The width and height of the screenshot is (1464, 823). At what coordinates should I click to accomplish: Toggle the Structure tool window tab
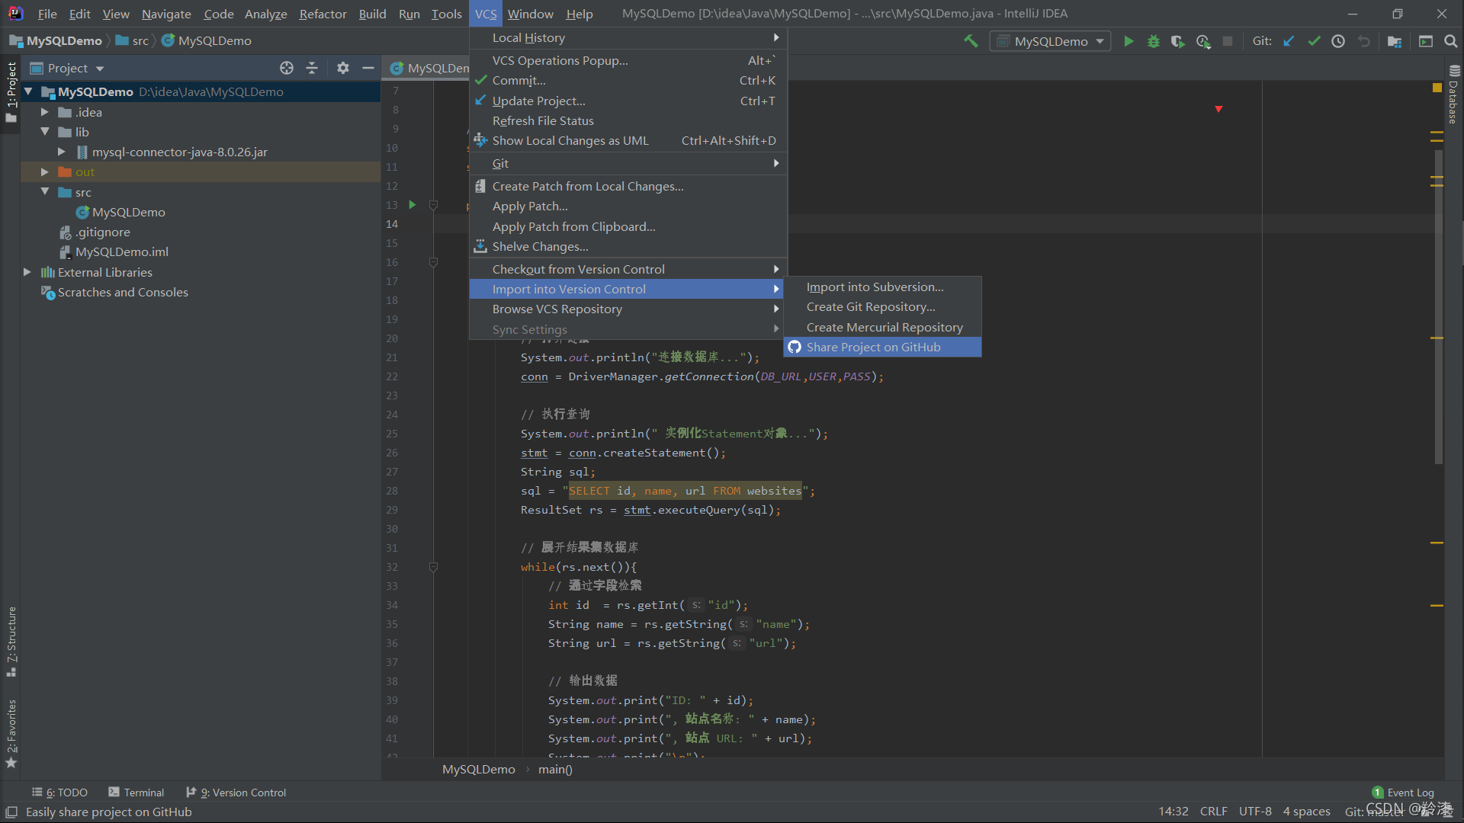click(11, 640)
